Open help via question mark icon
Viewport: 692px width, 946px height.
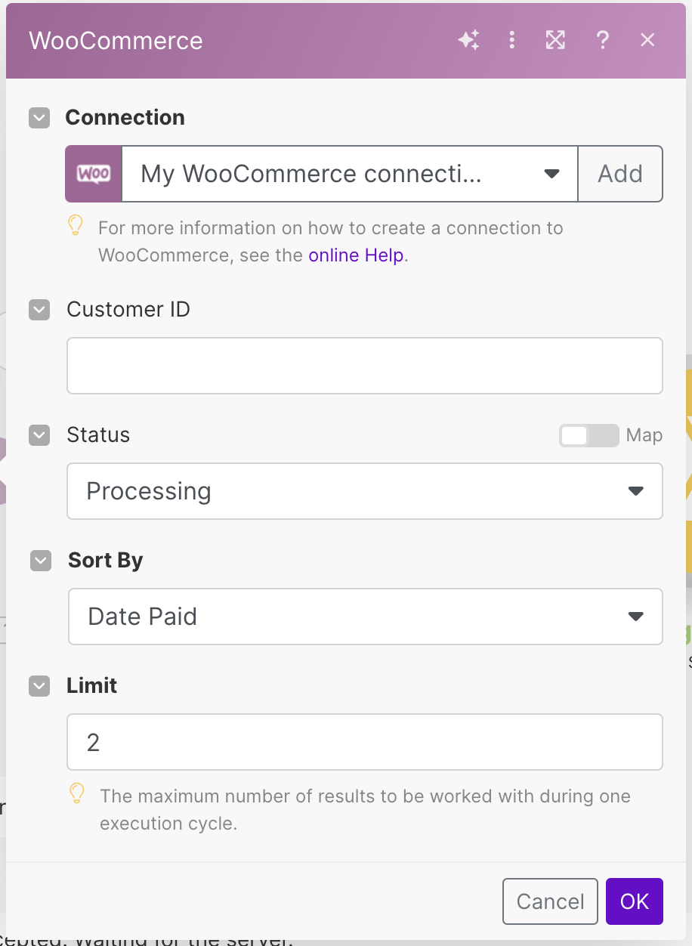point(602,40)
